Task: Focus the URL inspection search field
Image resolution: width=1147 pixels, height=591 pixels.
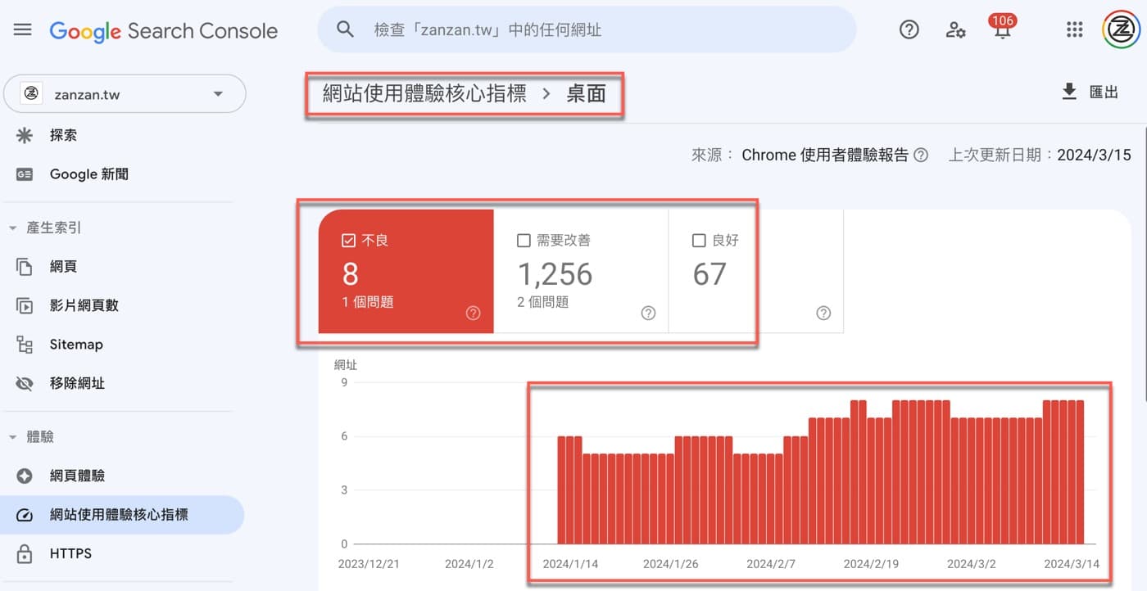Action: point(587,29)
